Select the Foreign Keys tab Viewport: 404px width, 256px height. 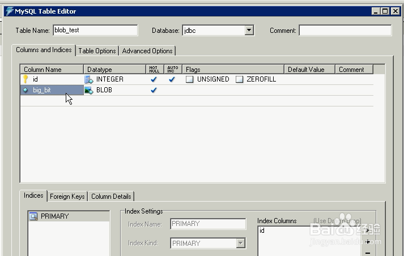(x=67, y=197)
